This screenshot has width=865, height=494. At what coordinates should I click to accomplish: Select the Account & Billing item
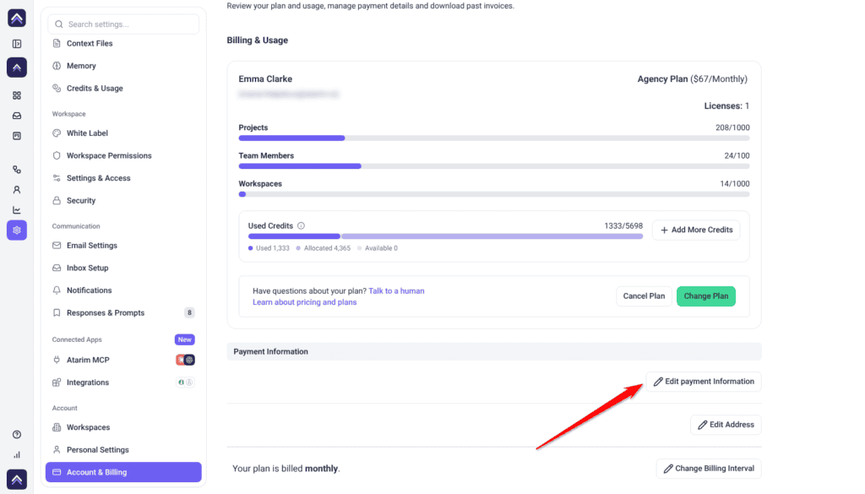pyautogui.click(x=123, y=472)
